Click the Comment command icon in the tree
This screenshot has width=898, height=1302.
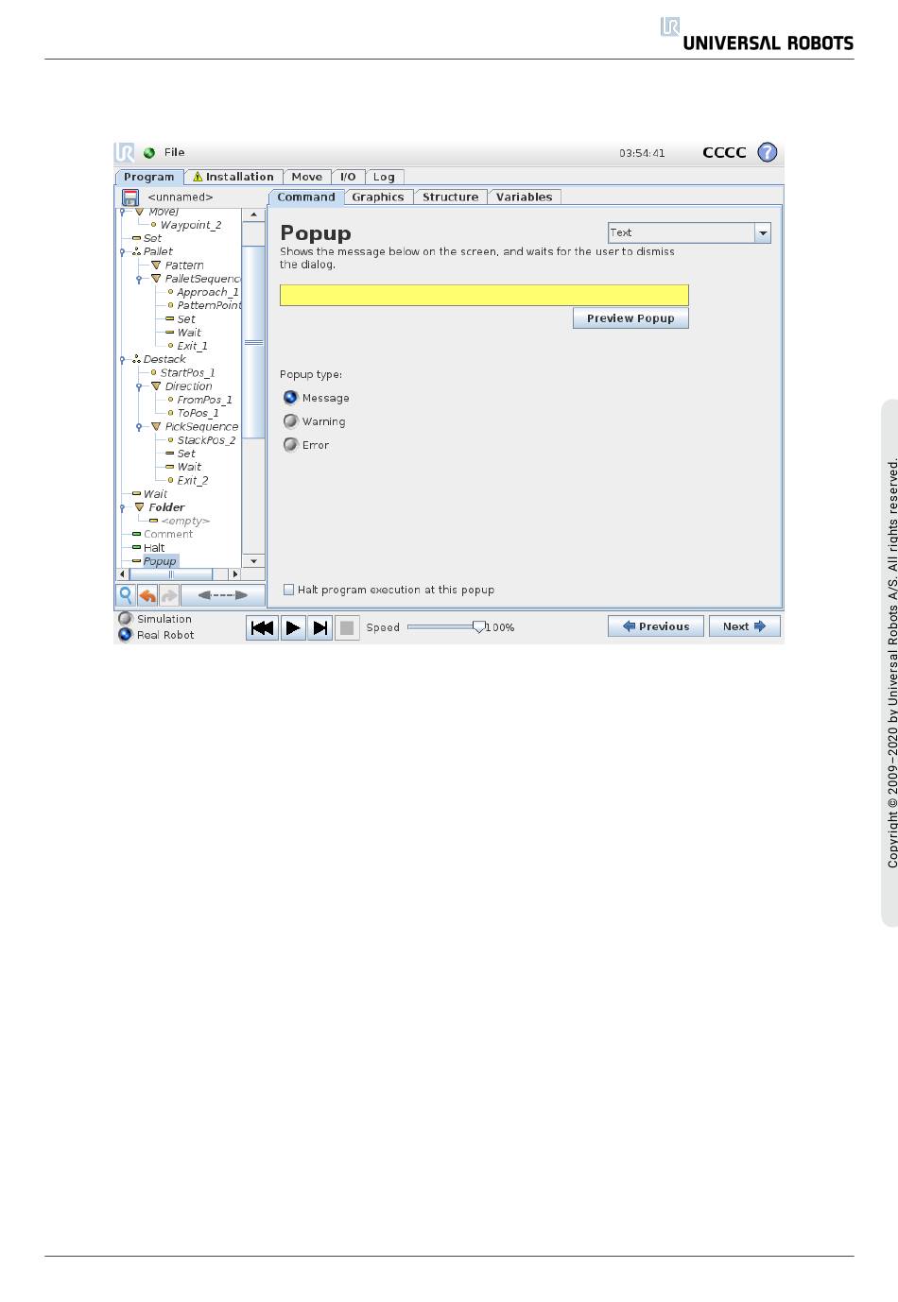click(x=137, y=535)
